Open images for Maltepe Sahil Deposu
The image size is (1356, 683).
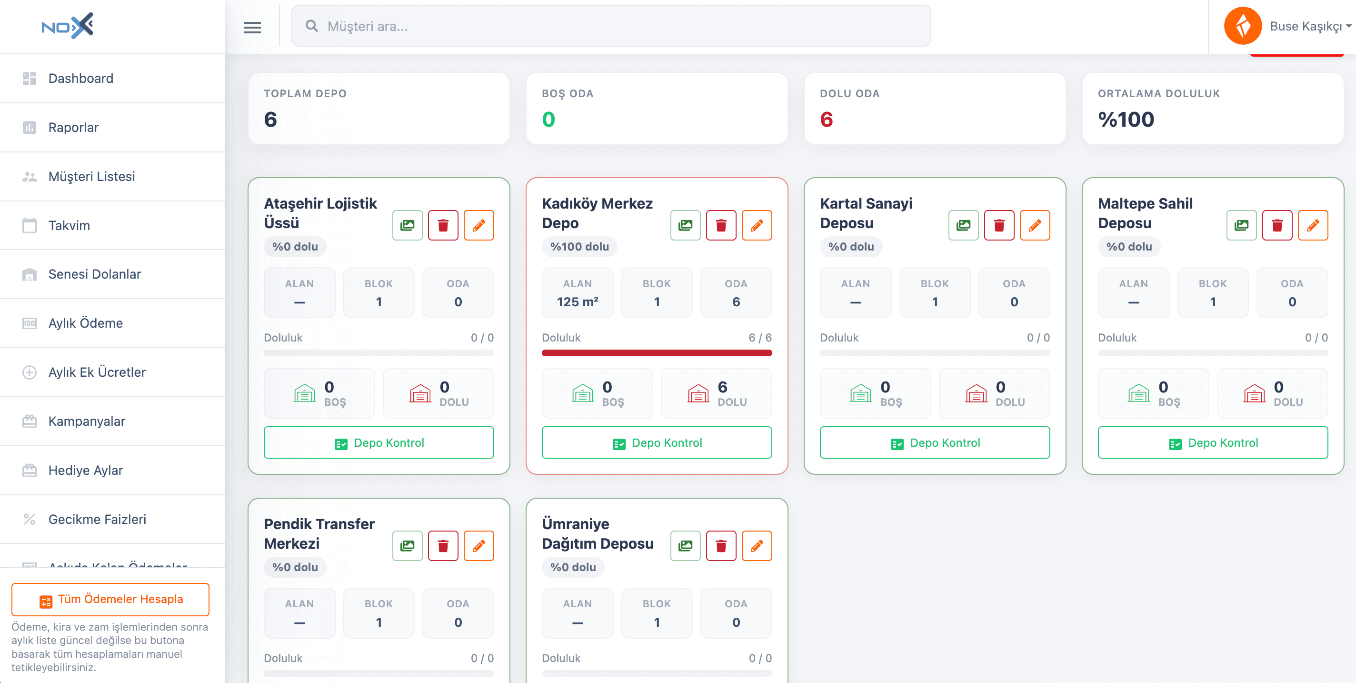click(1241, 225)
